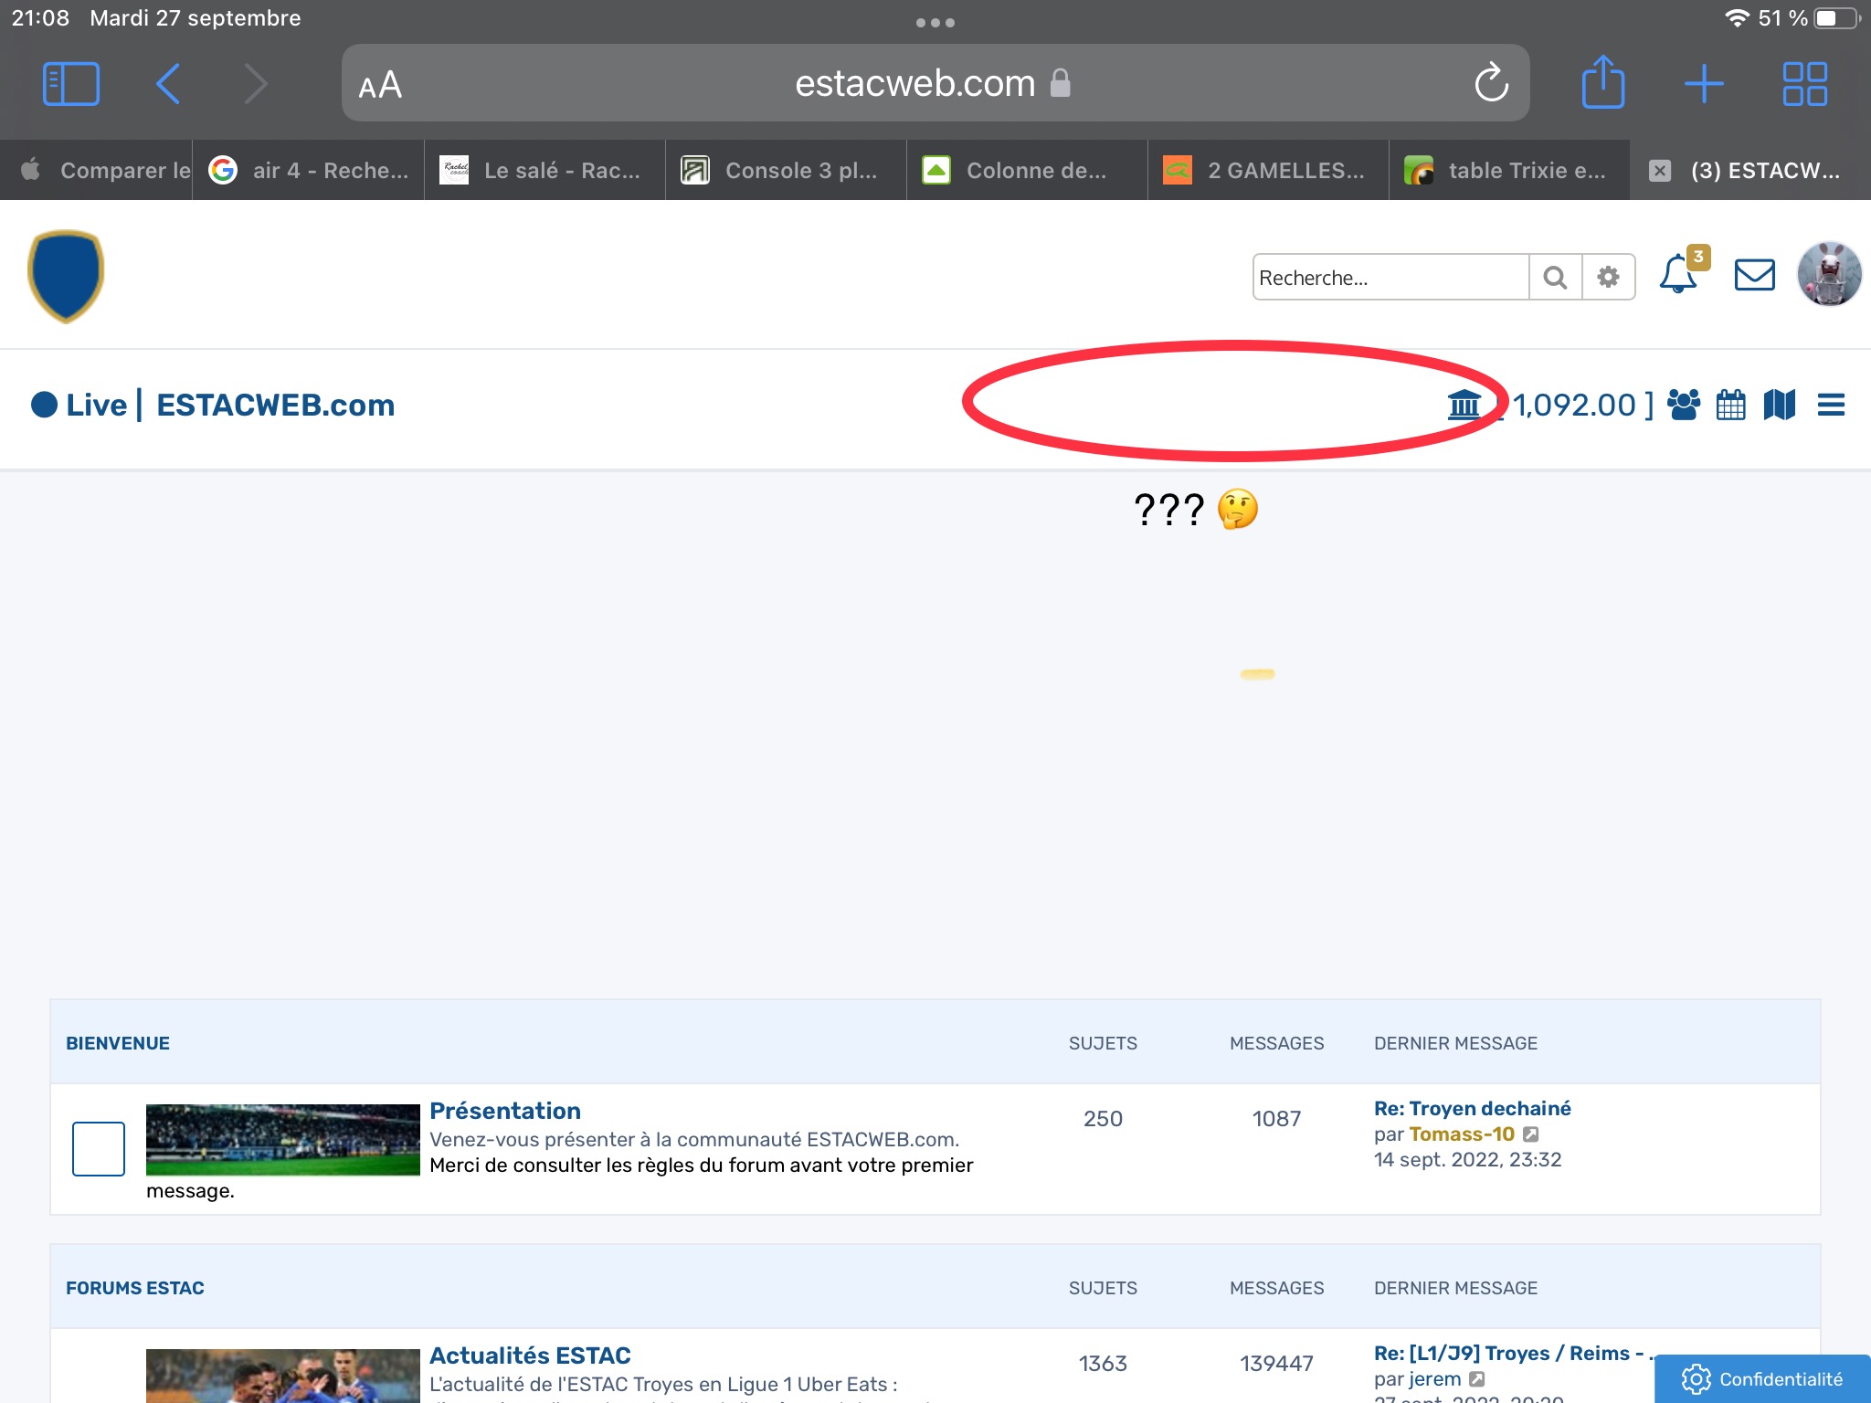
Task: Go forward to next page
Action: tap(256, 84)
